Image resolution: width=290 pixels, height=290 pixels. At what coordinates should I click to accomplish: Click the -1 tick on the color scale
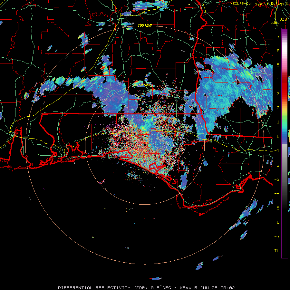click(x=277, y=151)
